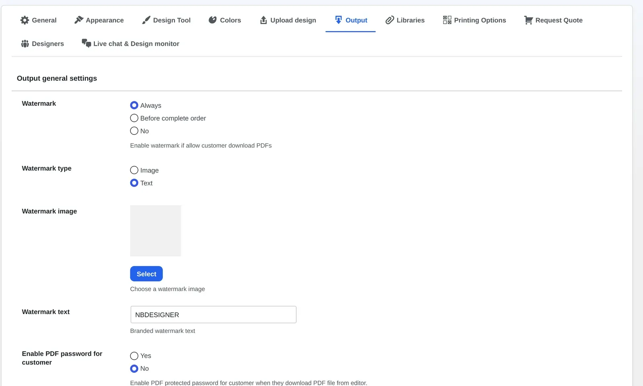
Task: Click the watermark image placeholder thumbnail
Action: tap(156, 231)
